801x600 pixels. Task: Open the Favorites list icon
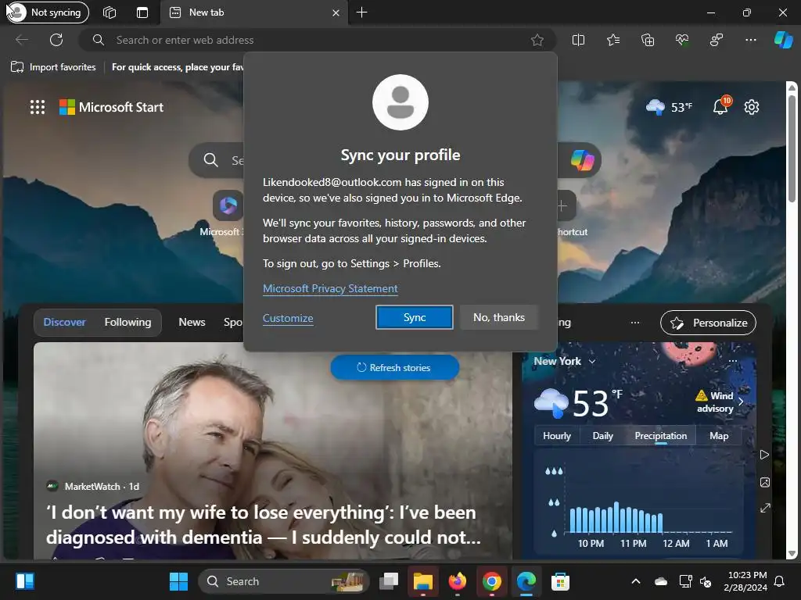613,40
